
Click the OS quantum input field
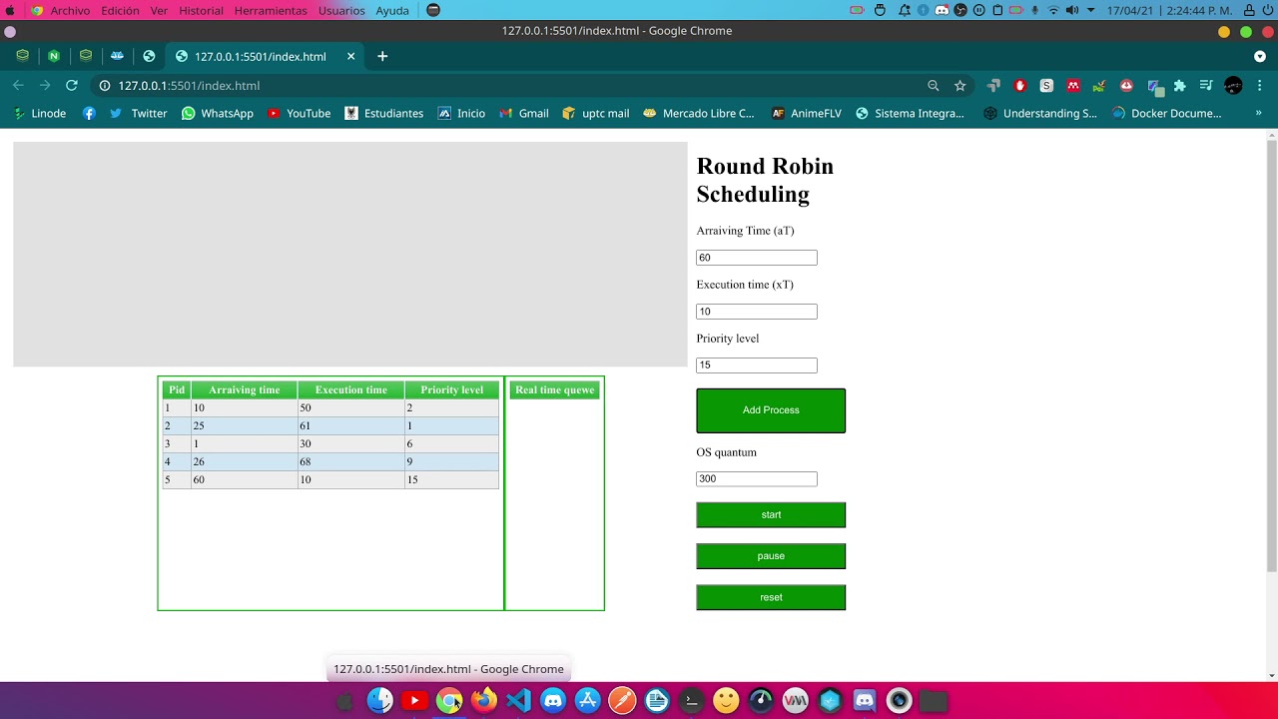pyautogui.click(x=757, y=479)
